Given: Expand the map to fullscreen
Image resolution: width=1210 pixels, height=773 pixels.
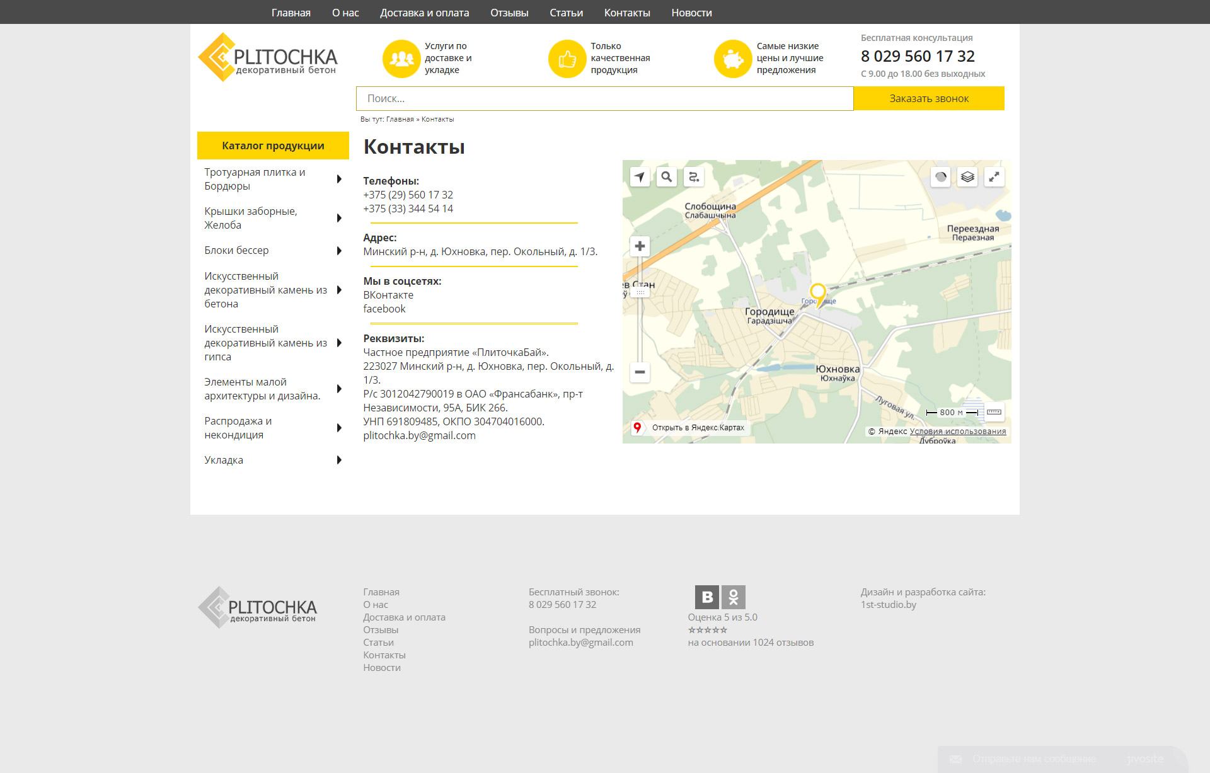Looking at the screenshot, I should [994, 177].
